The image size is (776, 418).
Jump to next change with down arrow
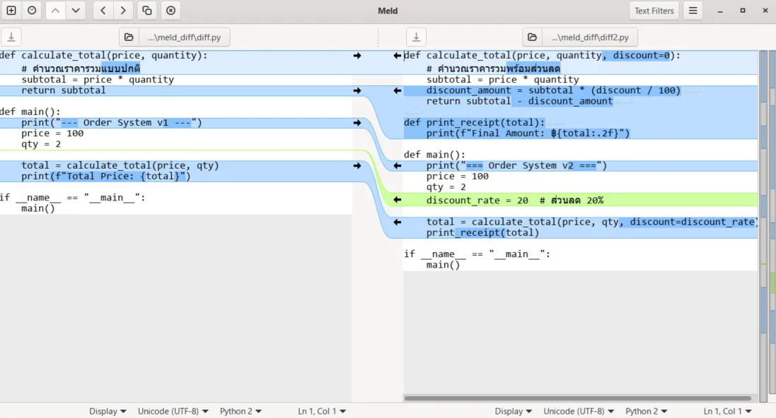coord(76,11)
